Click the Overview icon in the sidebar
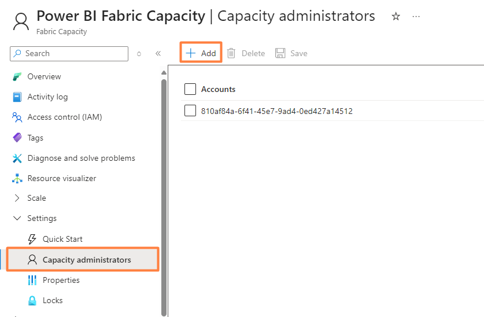This screenshot has width=484, height=317. coord(17,77)
